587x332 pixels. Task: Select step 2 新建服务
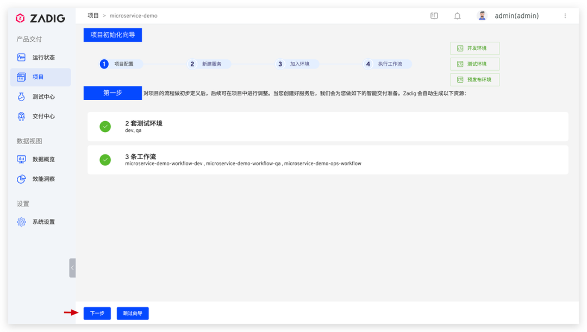[209, 64]
